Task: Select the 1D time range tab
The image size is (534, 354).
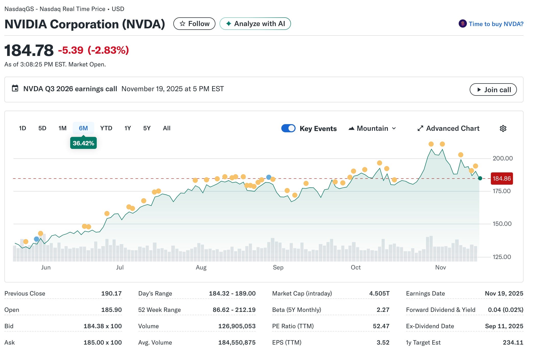Action: coord(22,128)
